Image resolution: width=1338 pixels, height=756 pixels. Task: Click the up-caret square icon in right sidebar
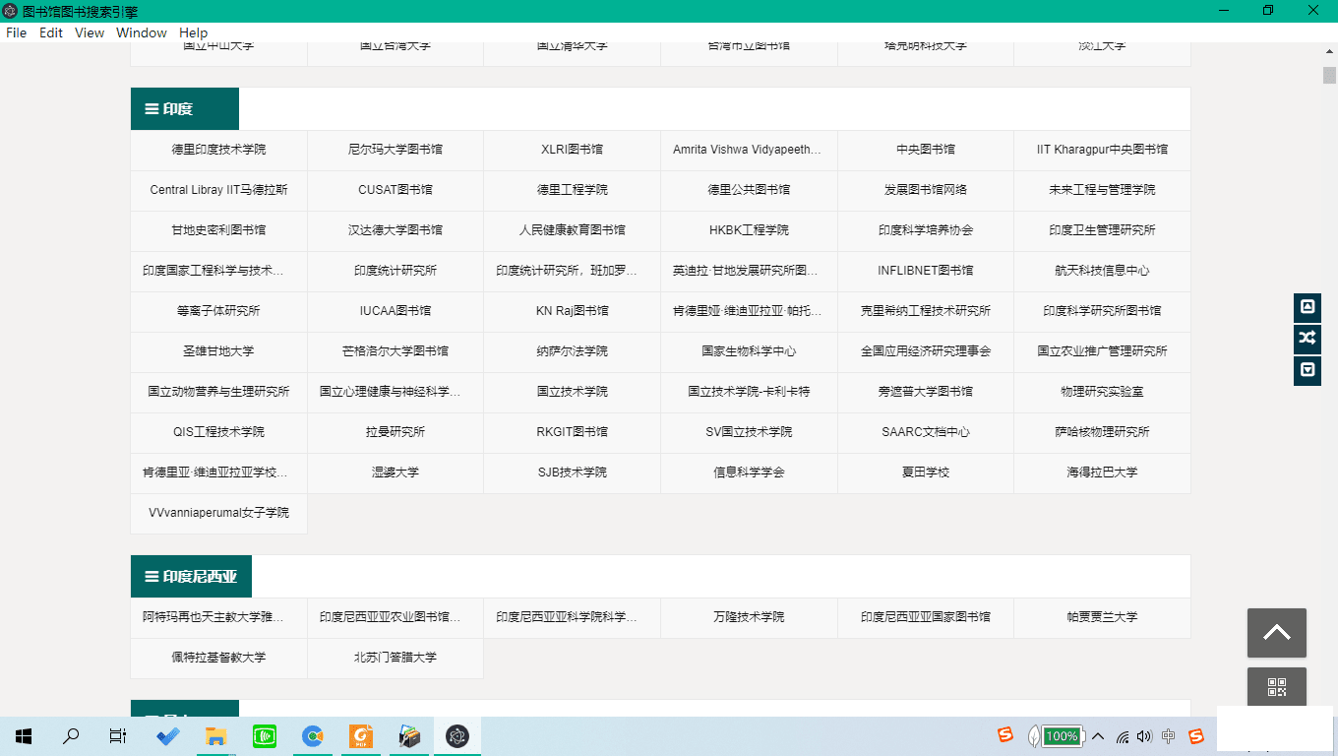(1307, 307)
